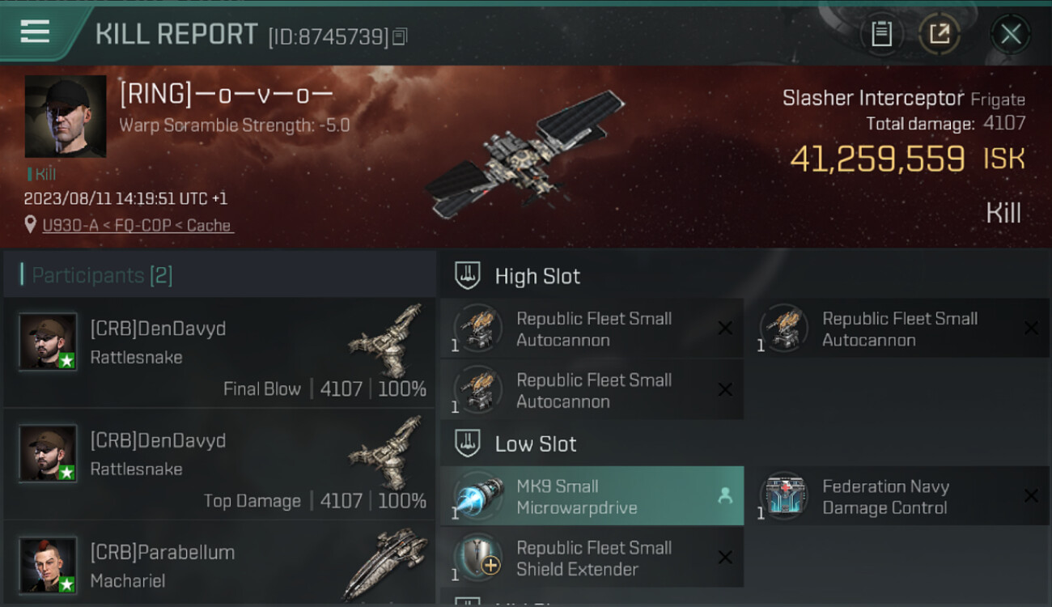This screenshot has width=1052, height=607.
Task: Select DenDavyd portrait in Top Damage row
Action: click(48, 453)
